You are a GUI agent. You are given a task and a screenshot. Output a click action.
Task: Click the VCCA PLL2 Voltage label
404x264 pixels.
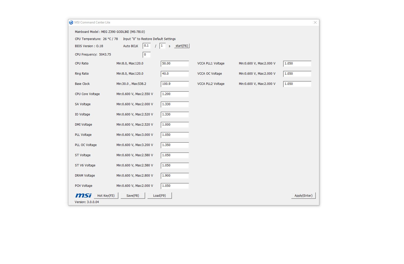coord(211,84)
